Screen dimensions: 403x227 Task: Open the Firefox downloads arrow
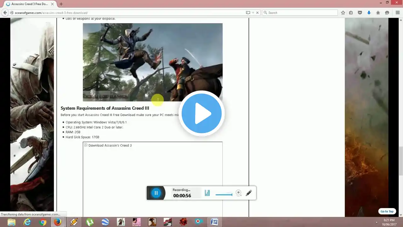coord(369,13)
